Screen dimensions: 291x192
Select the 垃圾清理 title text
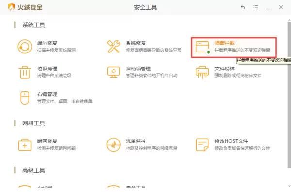click(x=47, y=69)
